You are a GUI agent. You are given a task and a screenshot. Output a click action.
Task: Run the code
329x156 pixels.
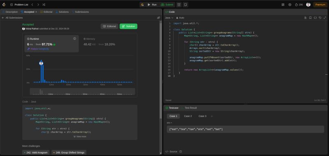[152, 5]
